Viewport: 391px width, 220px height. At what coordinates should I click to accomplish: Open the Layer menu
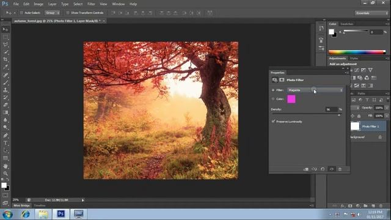52,4
